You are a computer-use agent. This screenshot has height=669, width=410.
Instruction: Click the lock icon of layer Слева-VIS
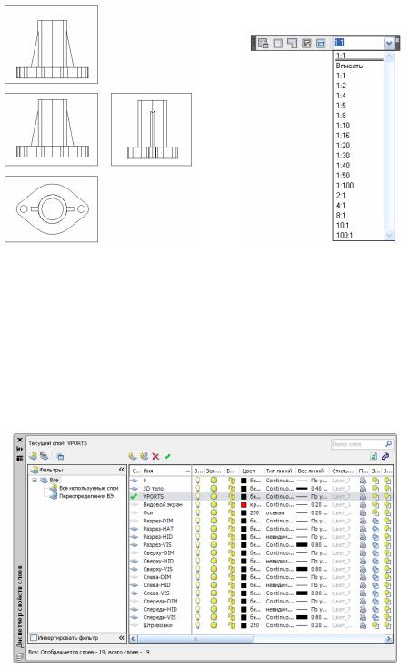tap(232, 593)
